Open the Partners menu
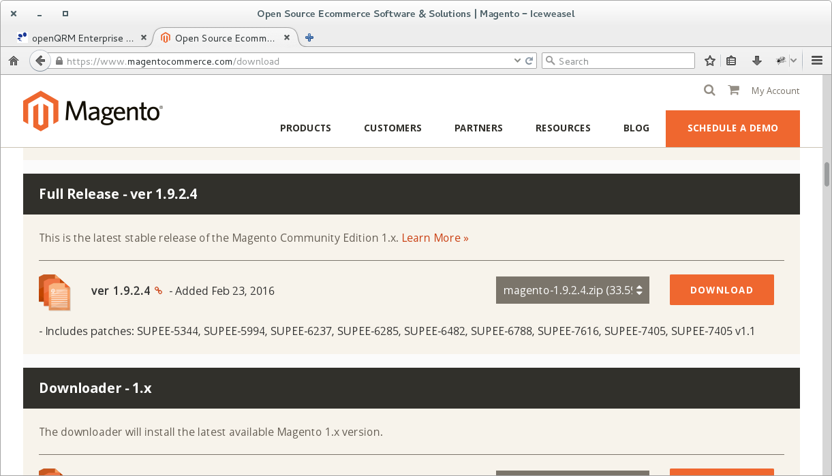 [478, 128]
